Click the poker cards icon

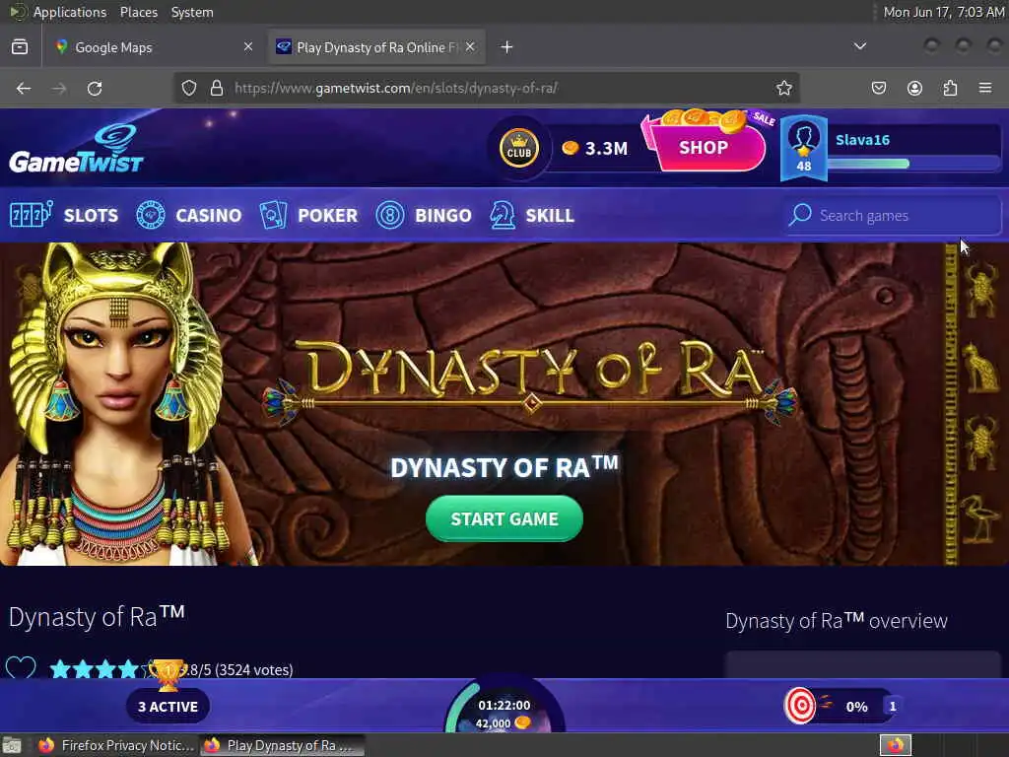[x=273, y=215]
